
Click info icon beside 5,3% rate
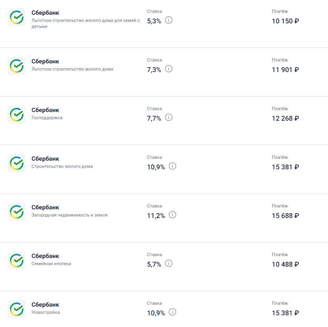(x=169, y=20)
